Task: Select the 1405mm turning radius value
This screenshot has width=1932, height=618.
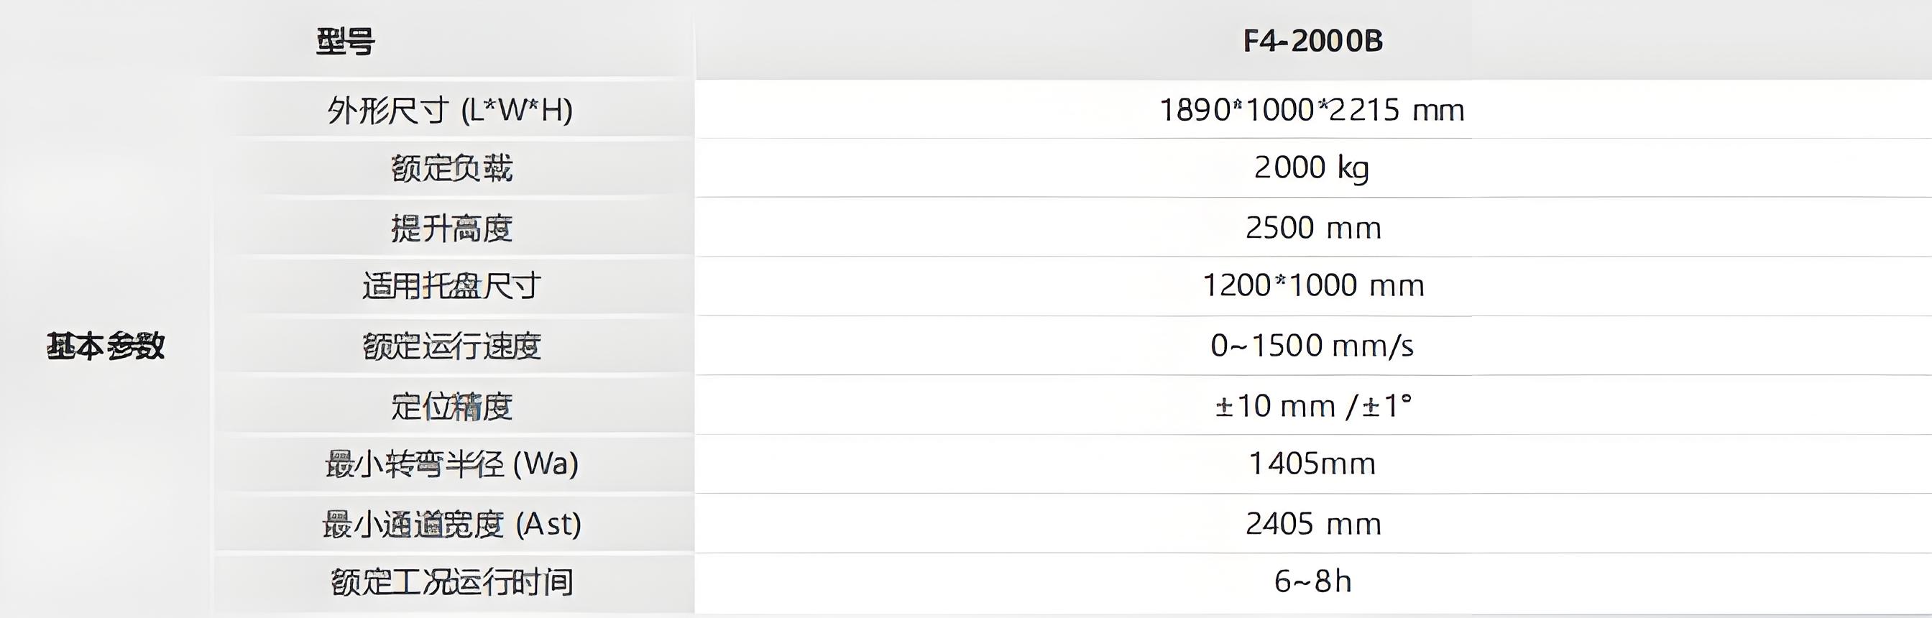Action: coord(1312,464)
